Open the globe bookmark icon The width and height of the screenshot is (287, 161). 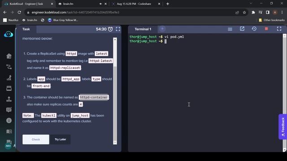(43, 20)
